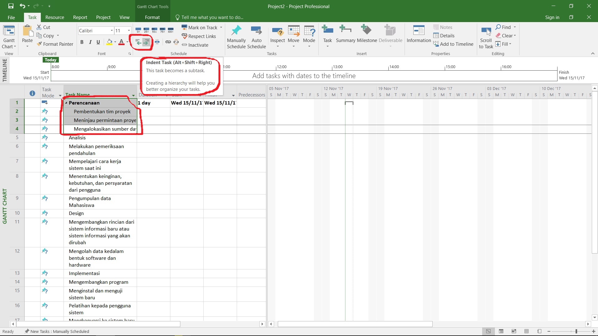
Task: Unlink the selected tasks
Action: point(176,42)
